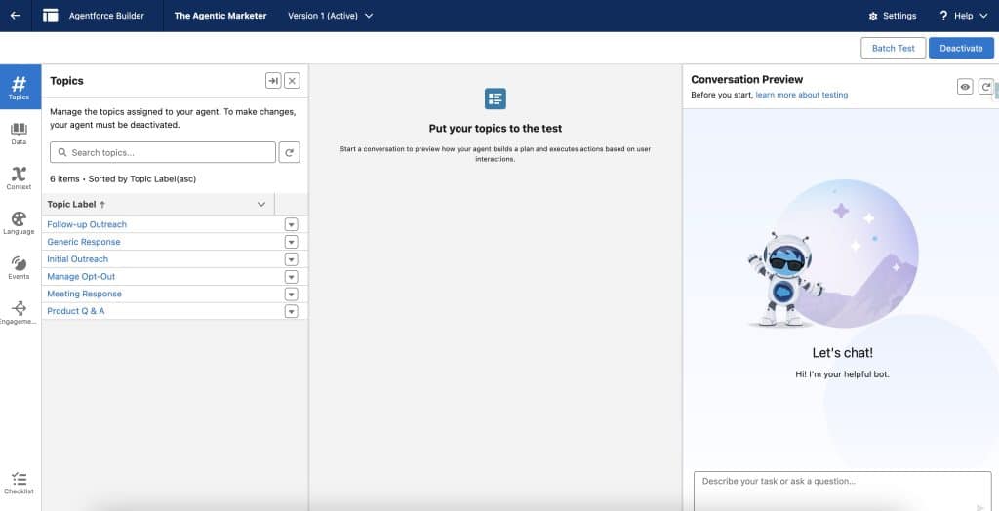This screenshot has width=999, height=511.
Task: Click the list icon above Put your topics
Action: point(495,98)
